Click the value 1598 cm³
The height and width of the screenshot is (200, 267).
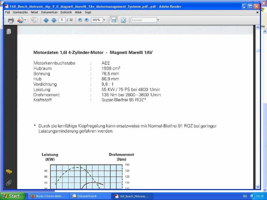point(111,68)
